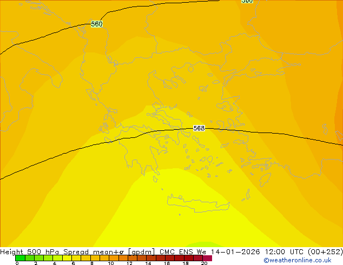Click the '(00+252)' forecast hour text
The height and width of the screenshot is (265, 343).
click(x=325, y=252)
